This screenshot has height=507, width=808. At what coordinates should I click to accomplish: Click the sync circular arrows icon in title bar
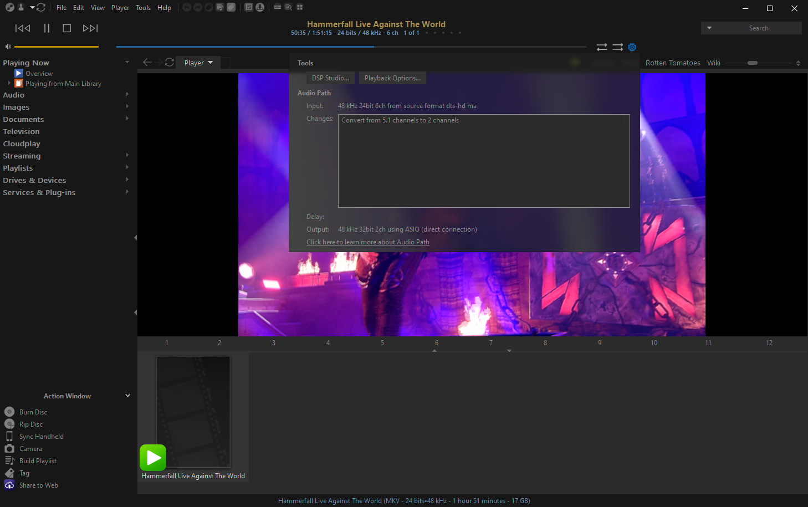41,7
